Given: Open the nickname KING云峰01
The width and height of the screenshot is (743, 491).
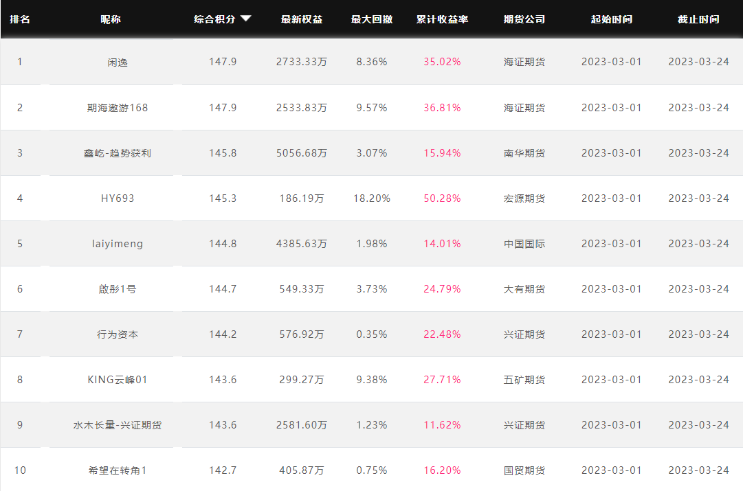Looking at the screenshot, I should coord(118,380).
